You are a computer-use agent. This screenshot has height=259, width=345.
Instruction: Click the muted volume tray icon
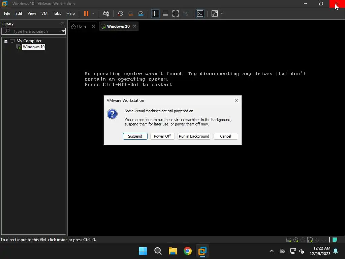coord(302,251)
